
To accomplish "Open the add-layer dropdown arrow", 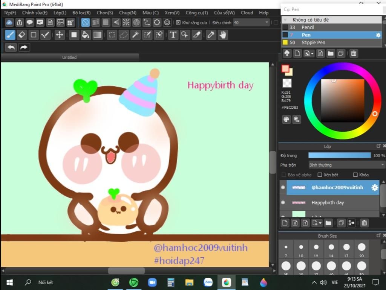I will pos(320,223).
